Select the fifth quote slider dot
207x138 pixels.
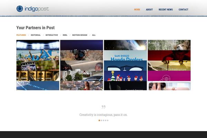[x=108, y=120]
